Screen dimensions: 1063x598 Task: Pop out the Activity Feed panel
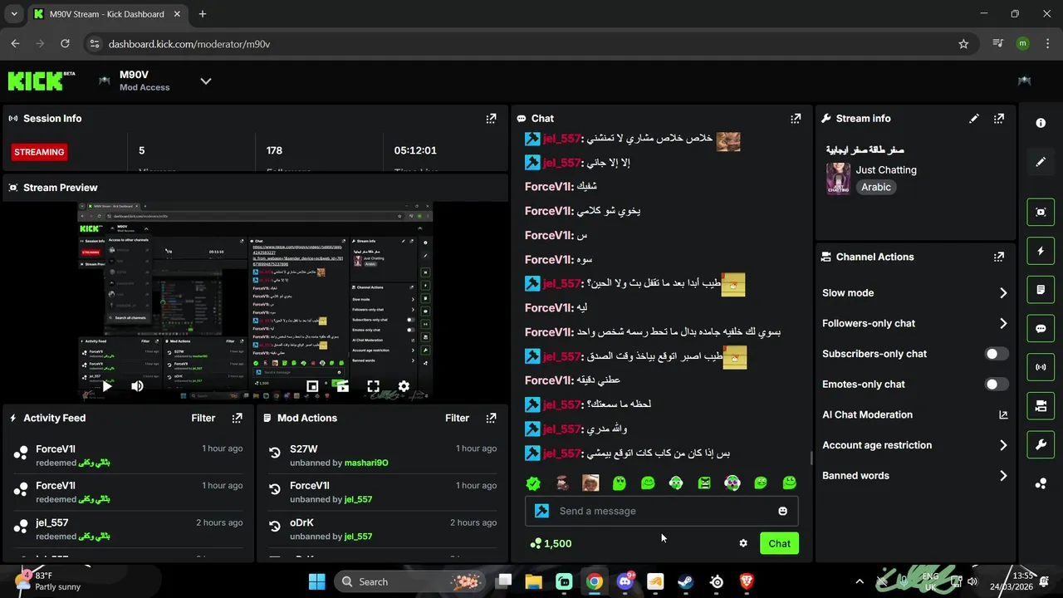(x=237, y=419)
